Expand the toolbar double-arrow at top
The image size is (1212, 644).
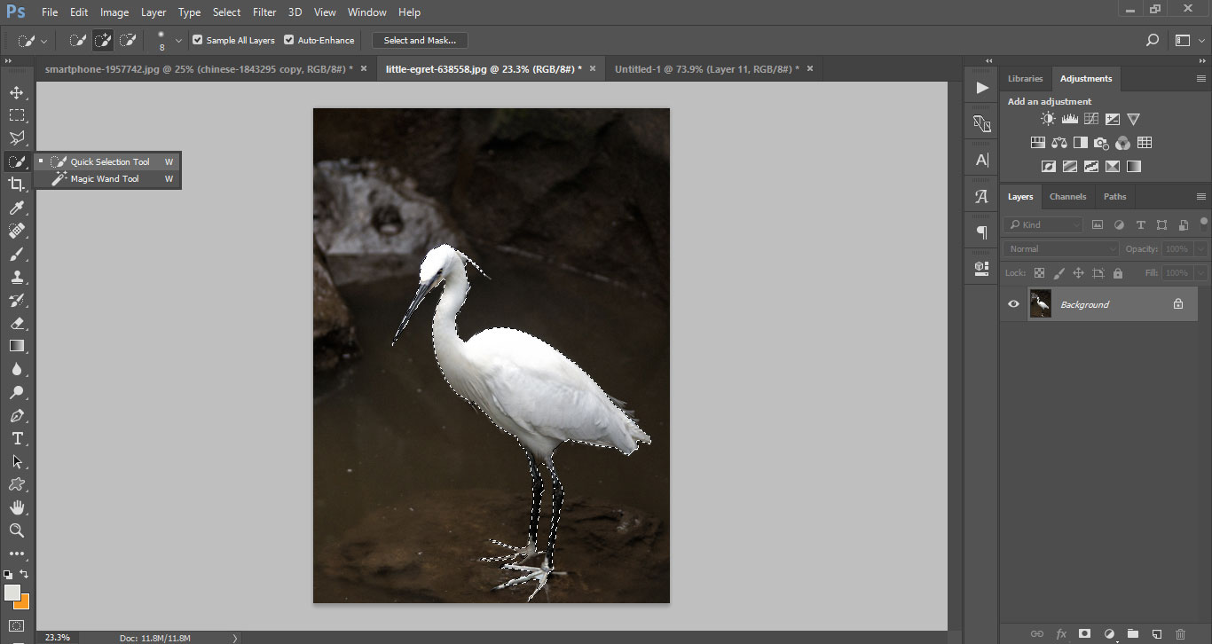8,61
